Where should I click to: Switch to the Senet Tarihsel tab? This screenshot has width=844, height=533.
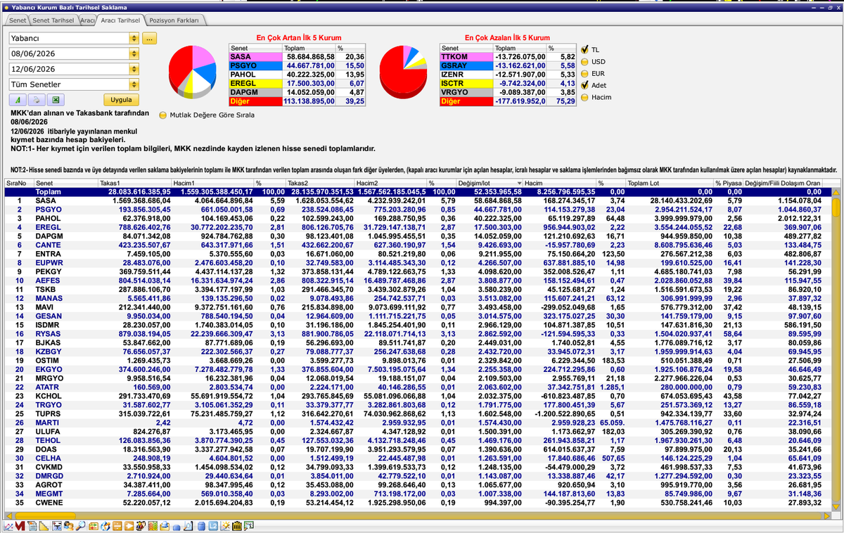pyautogui.click(x=55, y=21)
